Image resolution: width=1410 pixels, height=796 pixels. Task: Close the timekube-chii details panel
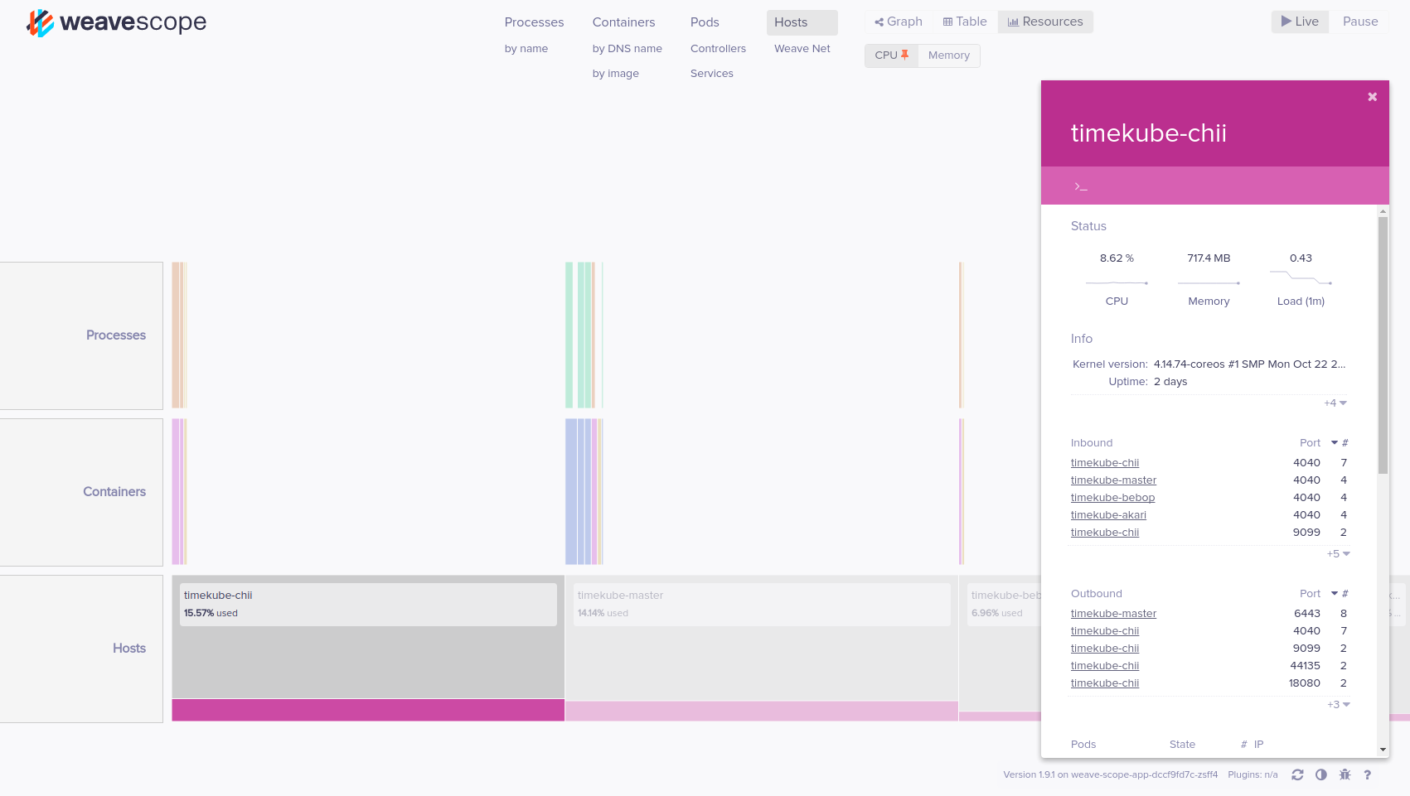(1372, 97)
